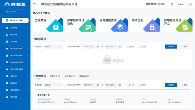Click the blue 查询 button in 待办任务

point(171,46)
